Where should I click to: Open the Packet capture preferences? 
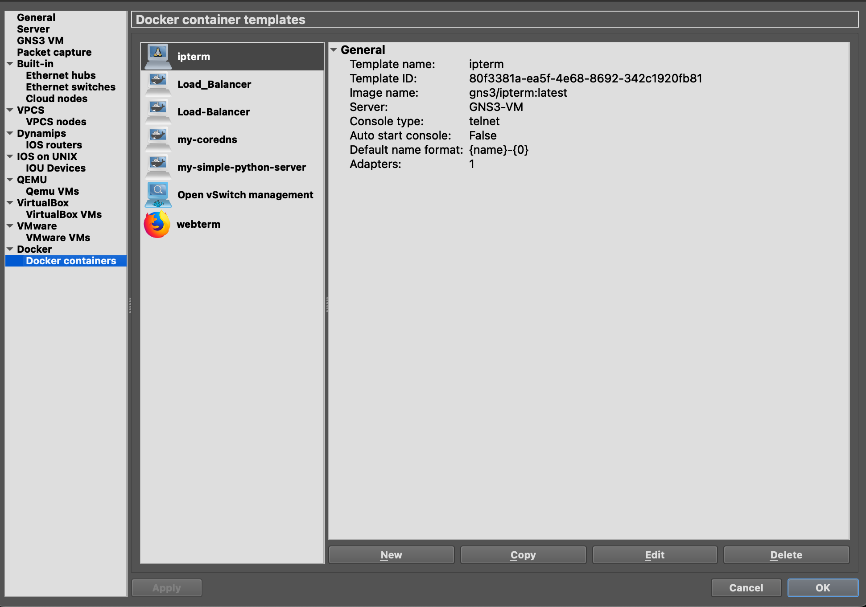[x=54, y=52]
